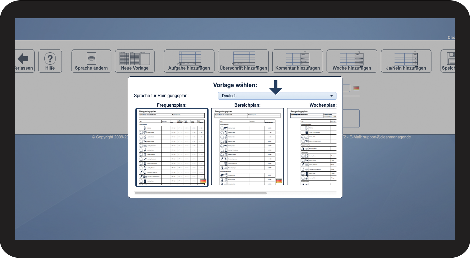Select the Bereichplan template thumbnail
Image resolution: width=470 pixels, height=258 pixels.
pos(247,146)
